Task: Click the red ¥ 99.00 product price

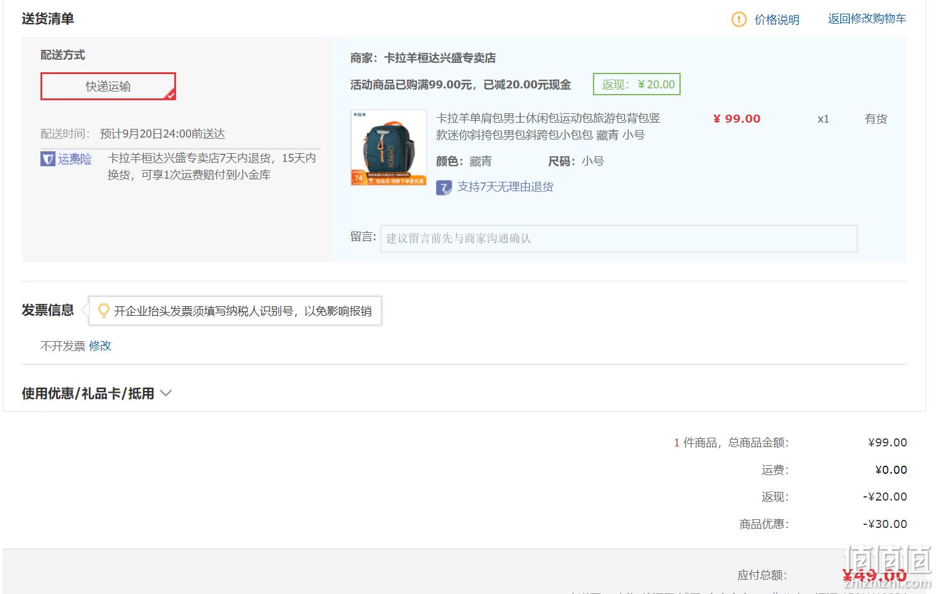Action: (737, 119)
